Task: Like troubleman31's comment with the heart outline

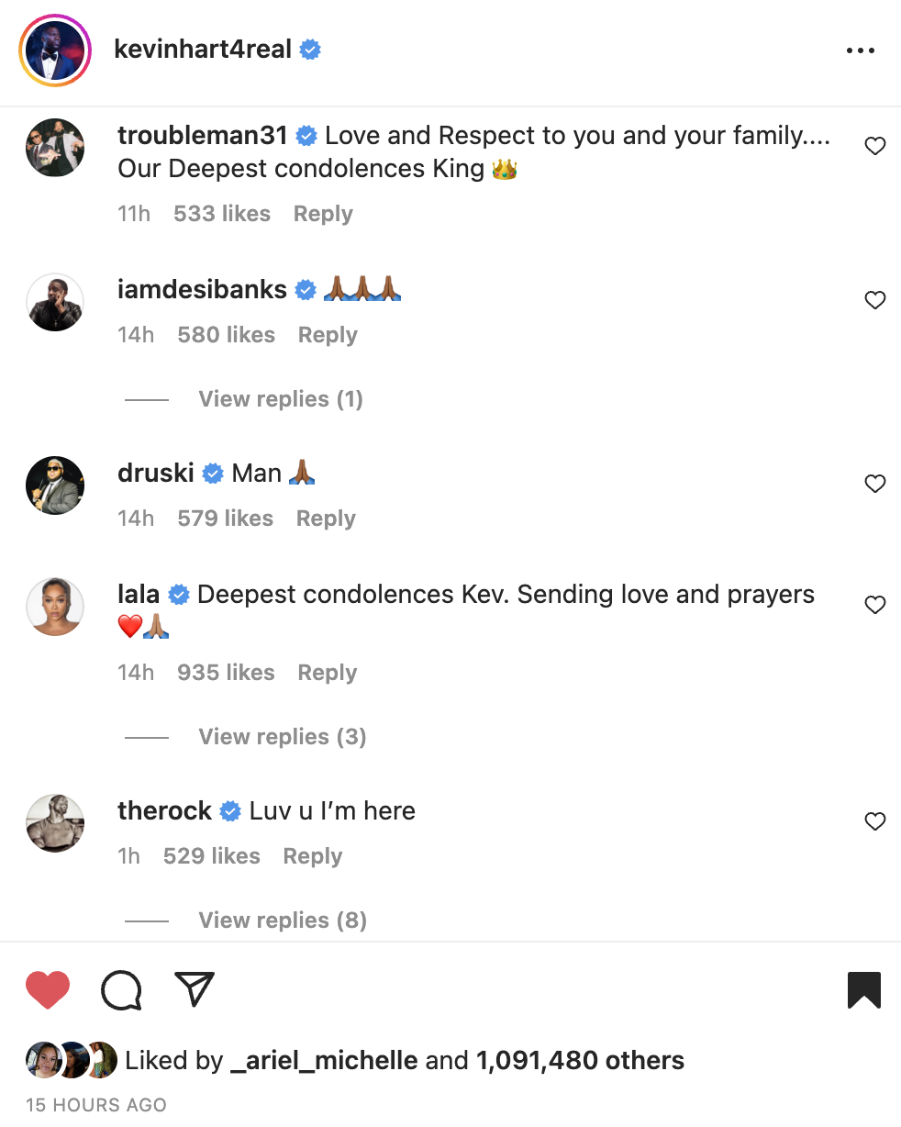Action: (874, 145)
